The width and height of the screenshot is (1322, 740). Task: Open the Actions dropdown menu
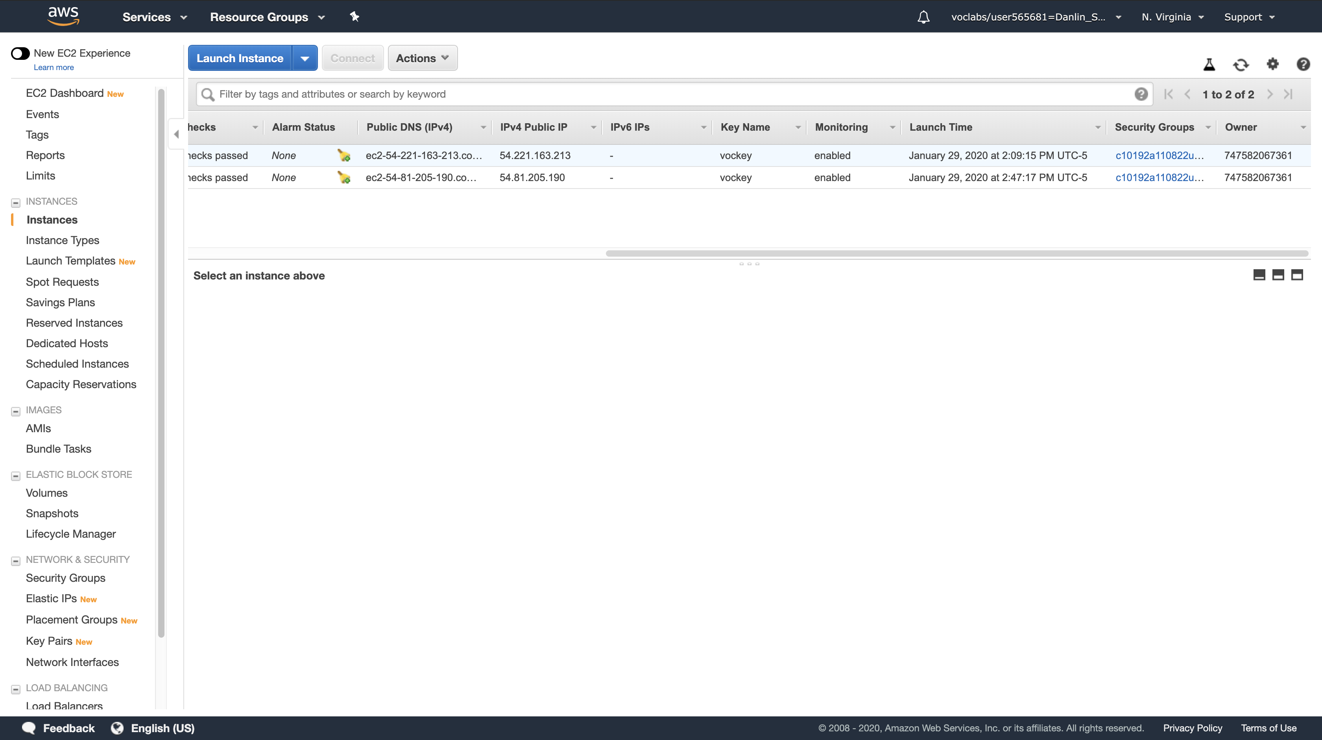(422, 59)
